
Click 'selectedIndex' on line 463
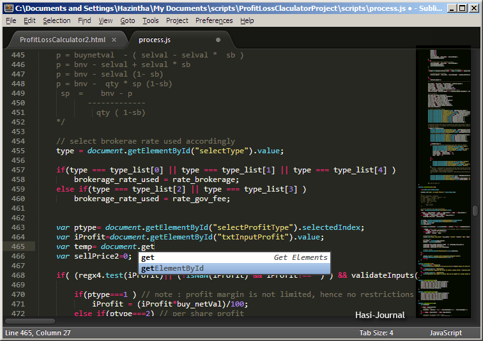pyautogui.click(x=331, y=227)
